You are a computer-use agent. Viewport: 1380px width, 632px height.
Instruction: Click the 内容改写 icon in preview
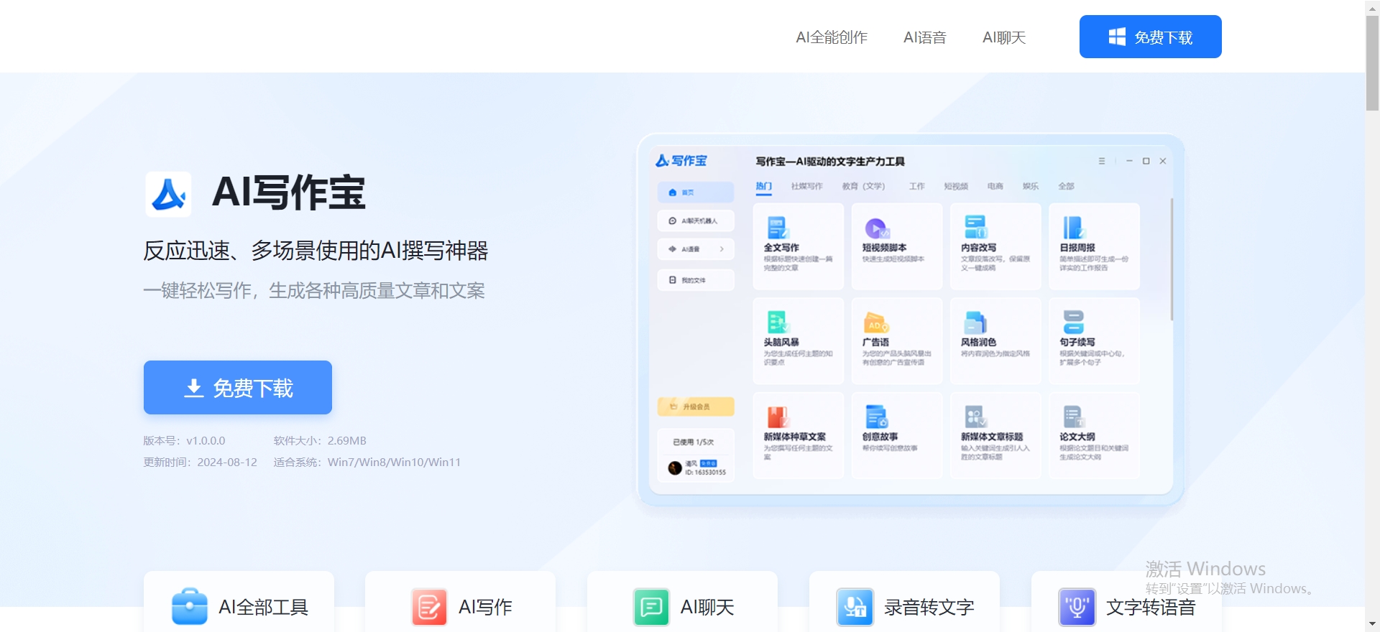coord(975,227)
